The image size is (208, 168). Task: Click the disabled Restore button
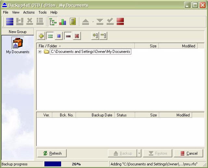coord(157,153)
